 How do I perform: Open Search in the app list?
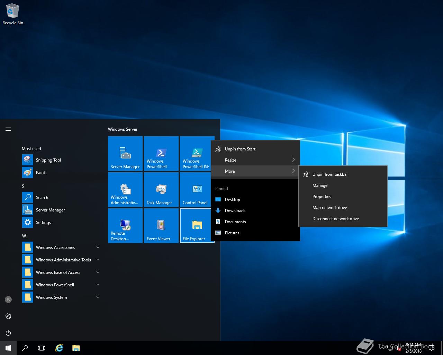[x=62, y=198]
